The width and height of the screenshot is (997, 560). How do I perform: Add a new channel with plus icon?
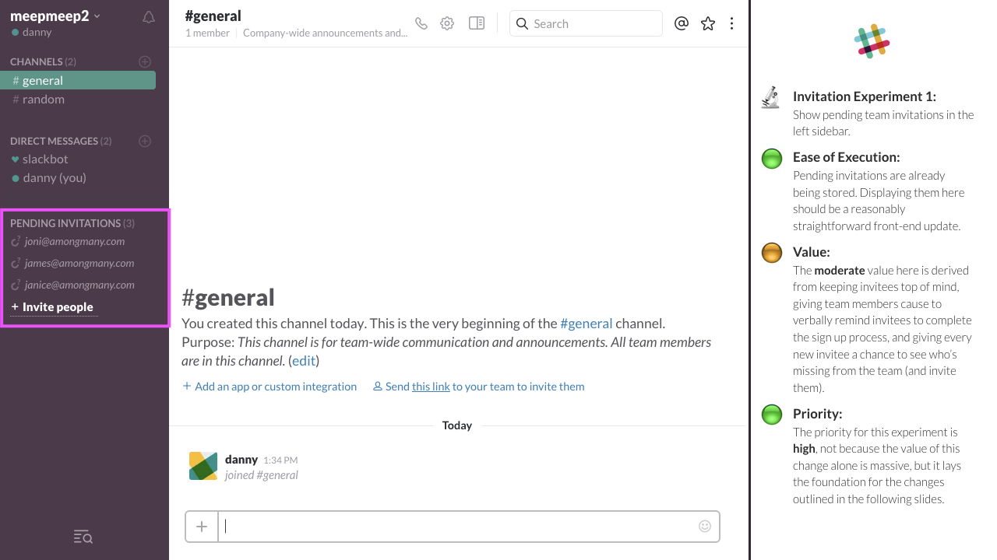coord(144,61)
